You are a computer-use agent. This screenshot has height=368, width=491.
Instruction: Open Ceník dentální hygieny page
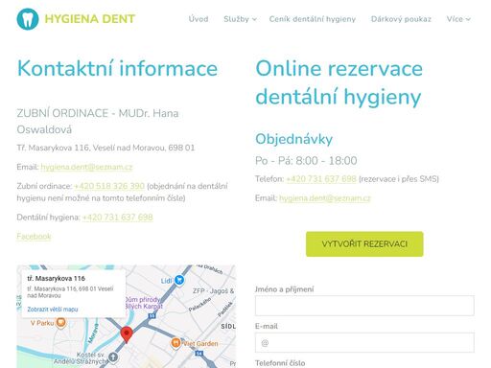pyautogui.click(x=313, y=19)
